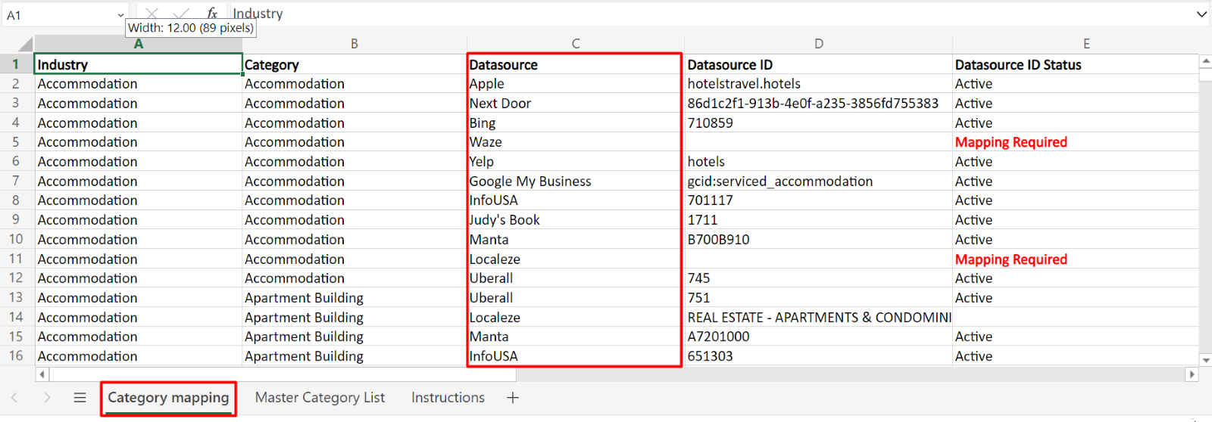Select row 1 header

point(16,64)
